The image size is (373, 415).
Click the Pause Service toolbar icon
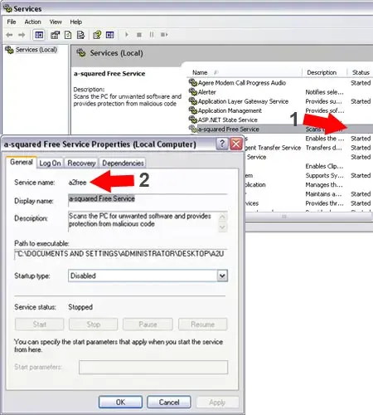pyautogui.click(x=152, y=35)
